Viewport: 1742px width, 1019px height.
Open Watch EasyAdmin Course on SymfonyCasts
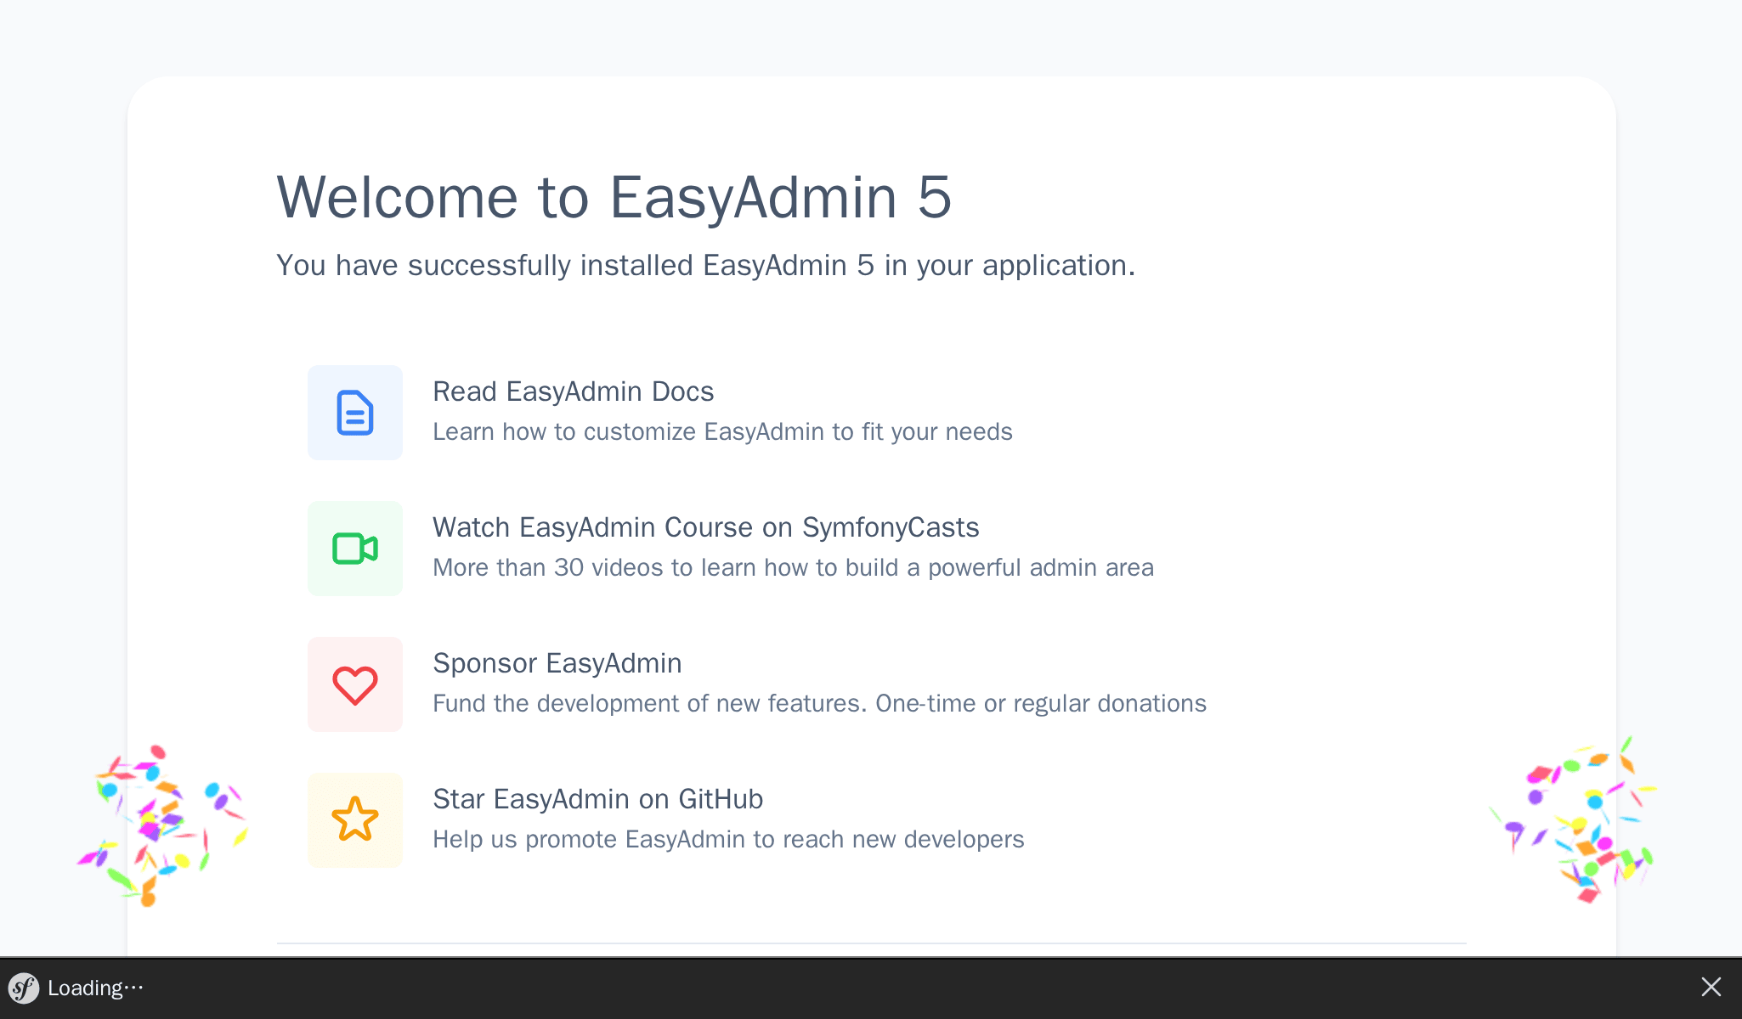pos(706,527)
